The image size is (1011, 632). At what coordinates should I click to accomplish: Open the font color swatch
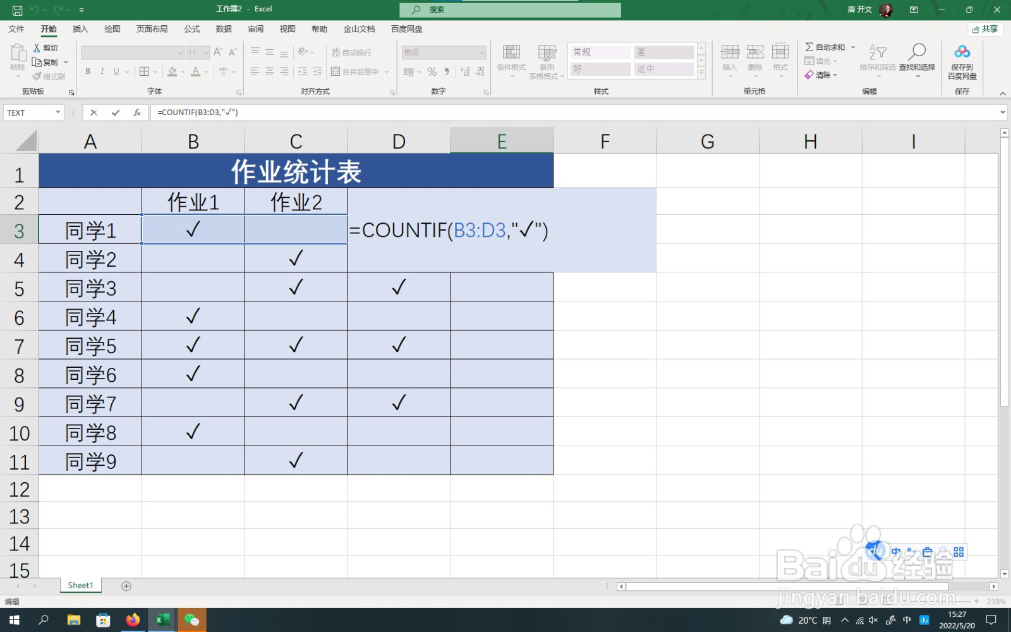[196, 71]
